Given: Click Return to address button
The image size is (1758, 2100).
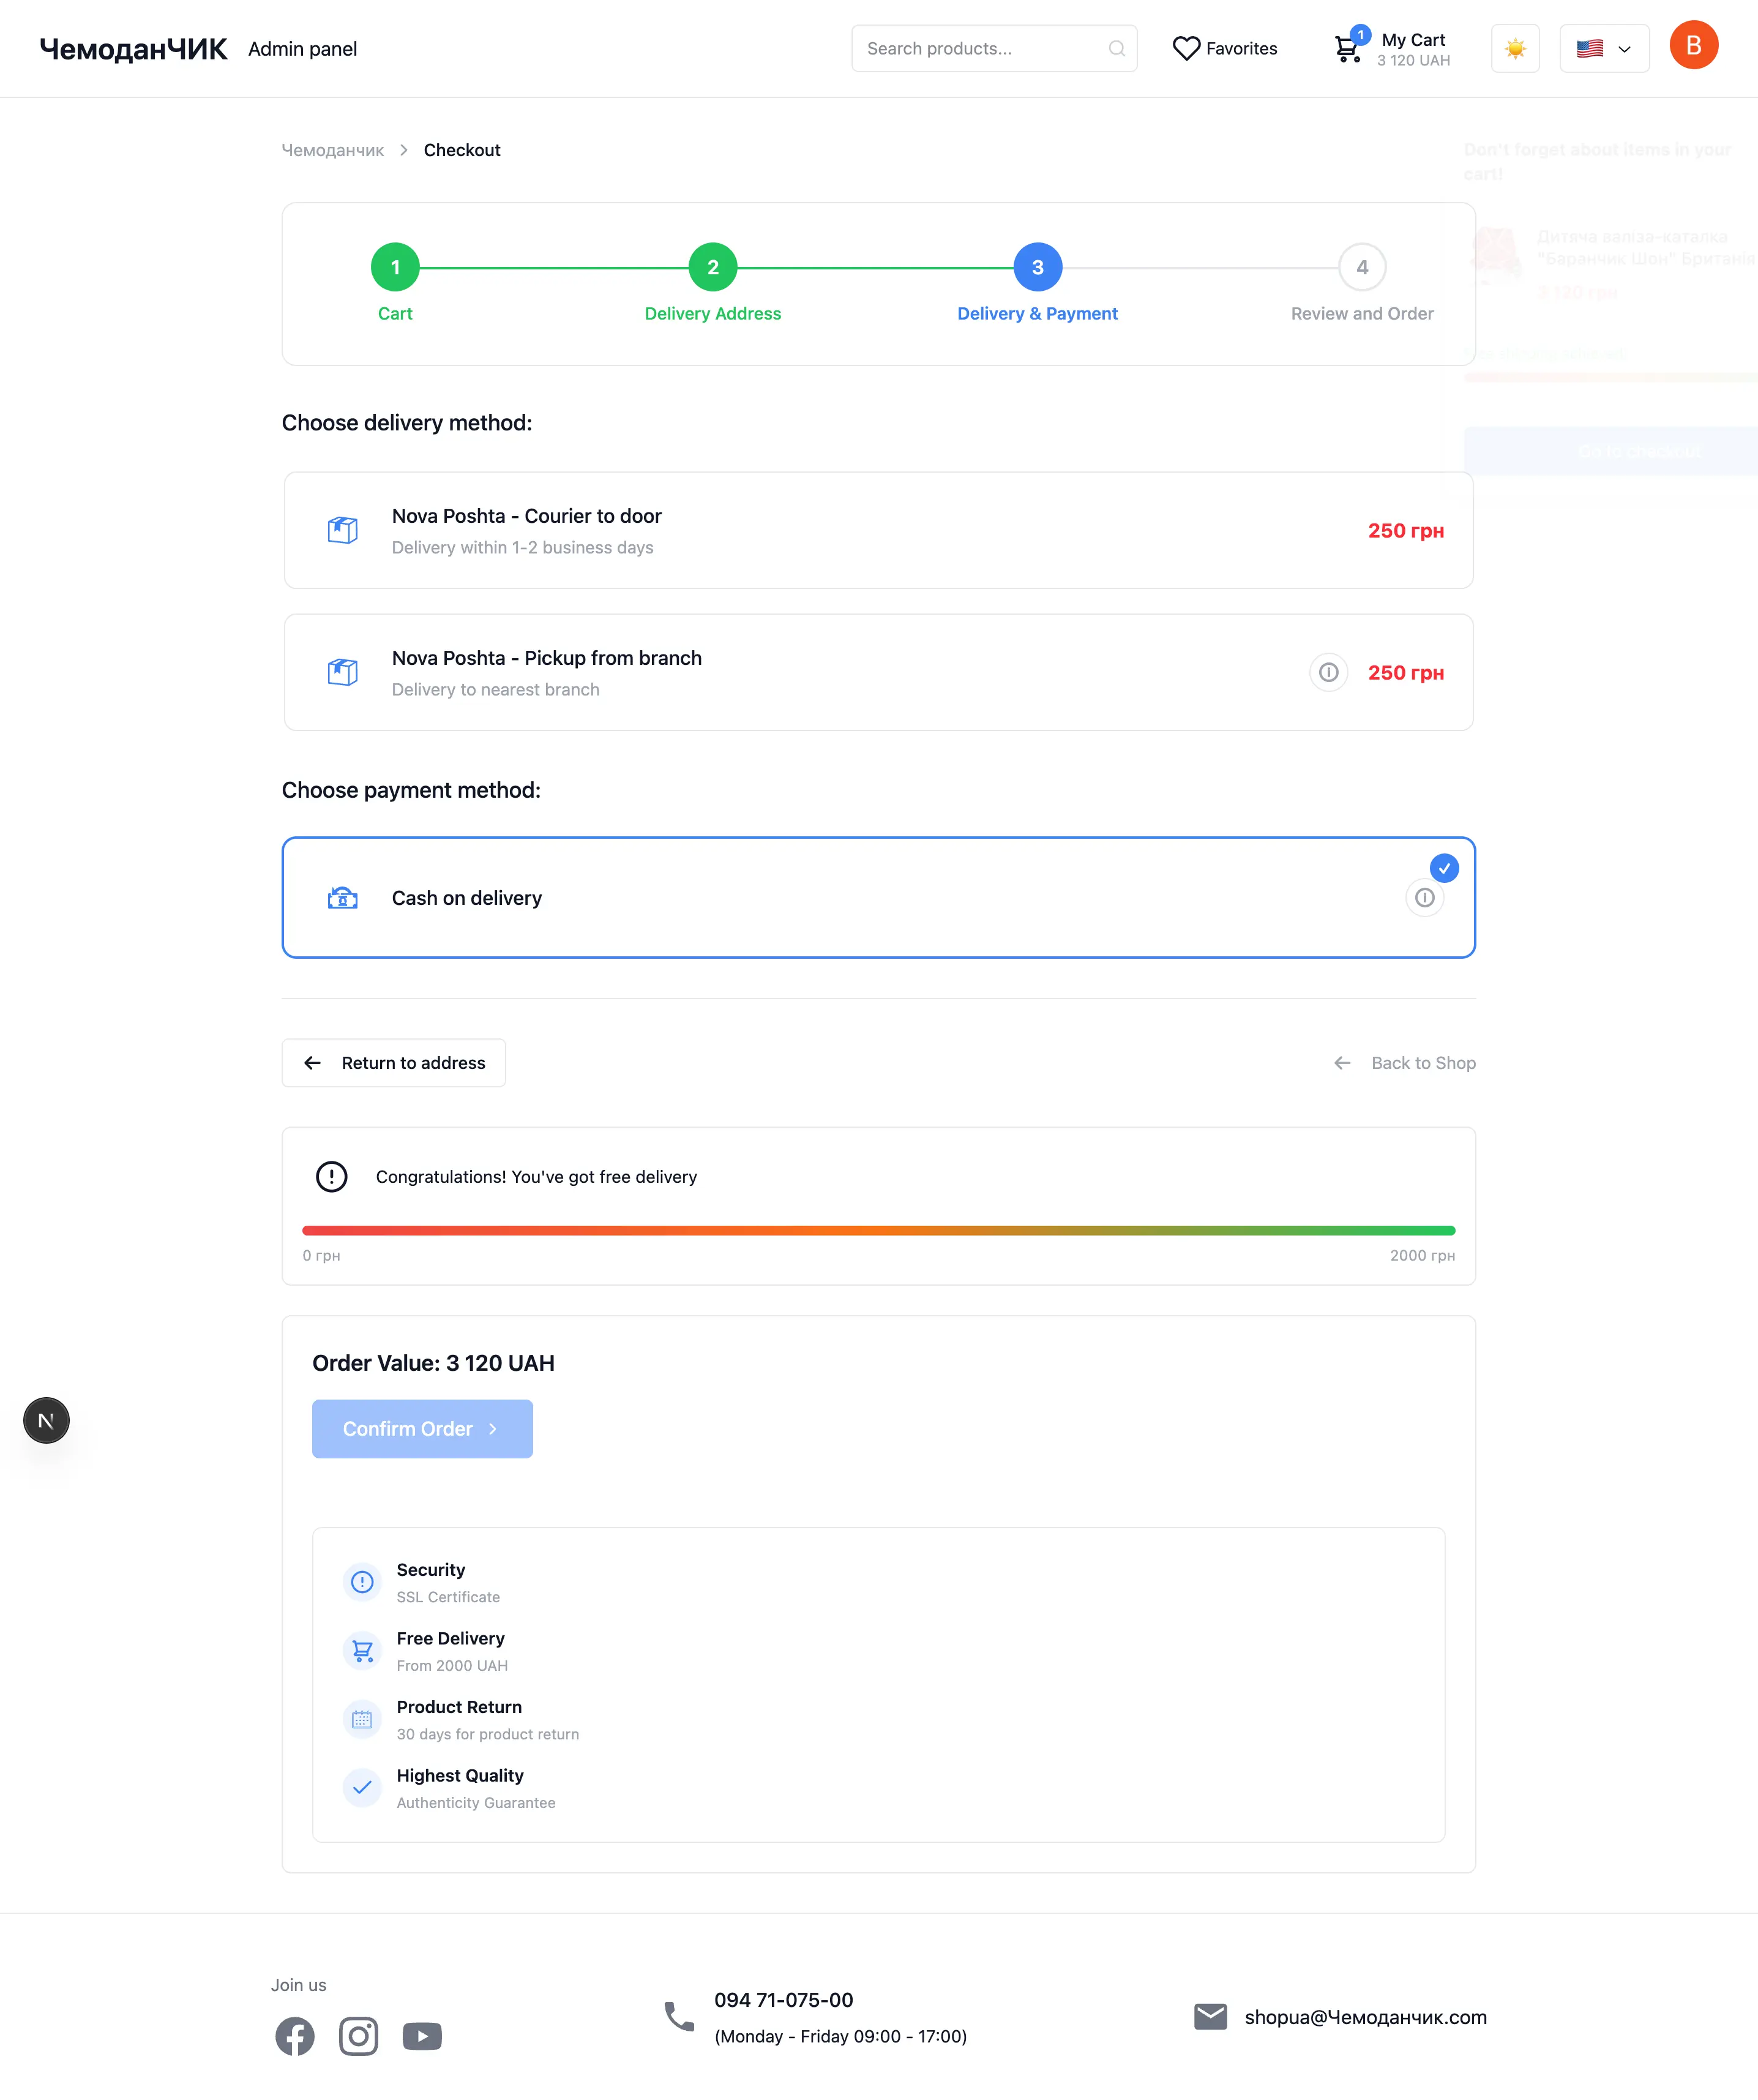Looking at the screenshot, I should (x=394, y=1063).
